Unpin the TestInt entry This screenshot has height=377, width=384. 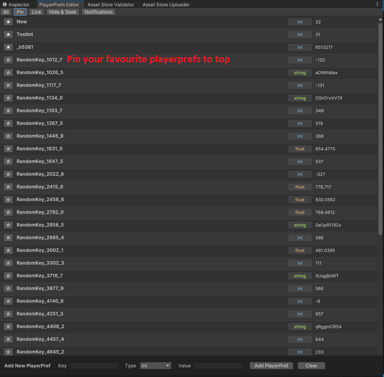point(8,35)
